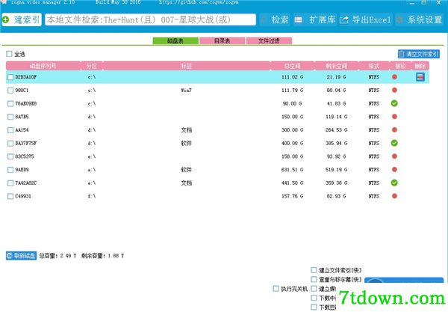Check the box for disk 76AE09E8
This screenshot has width=448, height=312.
coord(10,103)
